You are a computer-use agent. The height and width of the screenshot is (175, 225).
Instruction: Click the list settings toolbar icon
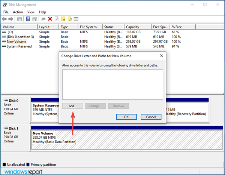[76, 19]
